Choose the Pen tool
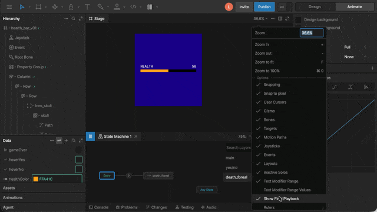This screenshot has height=212, width=377. [71, 7]
